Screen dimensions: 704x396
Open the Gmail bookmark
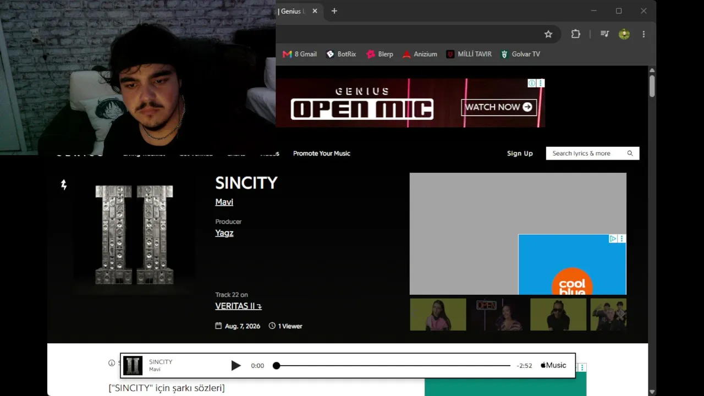pyautogui.click(x=300, y=54)
